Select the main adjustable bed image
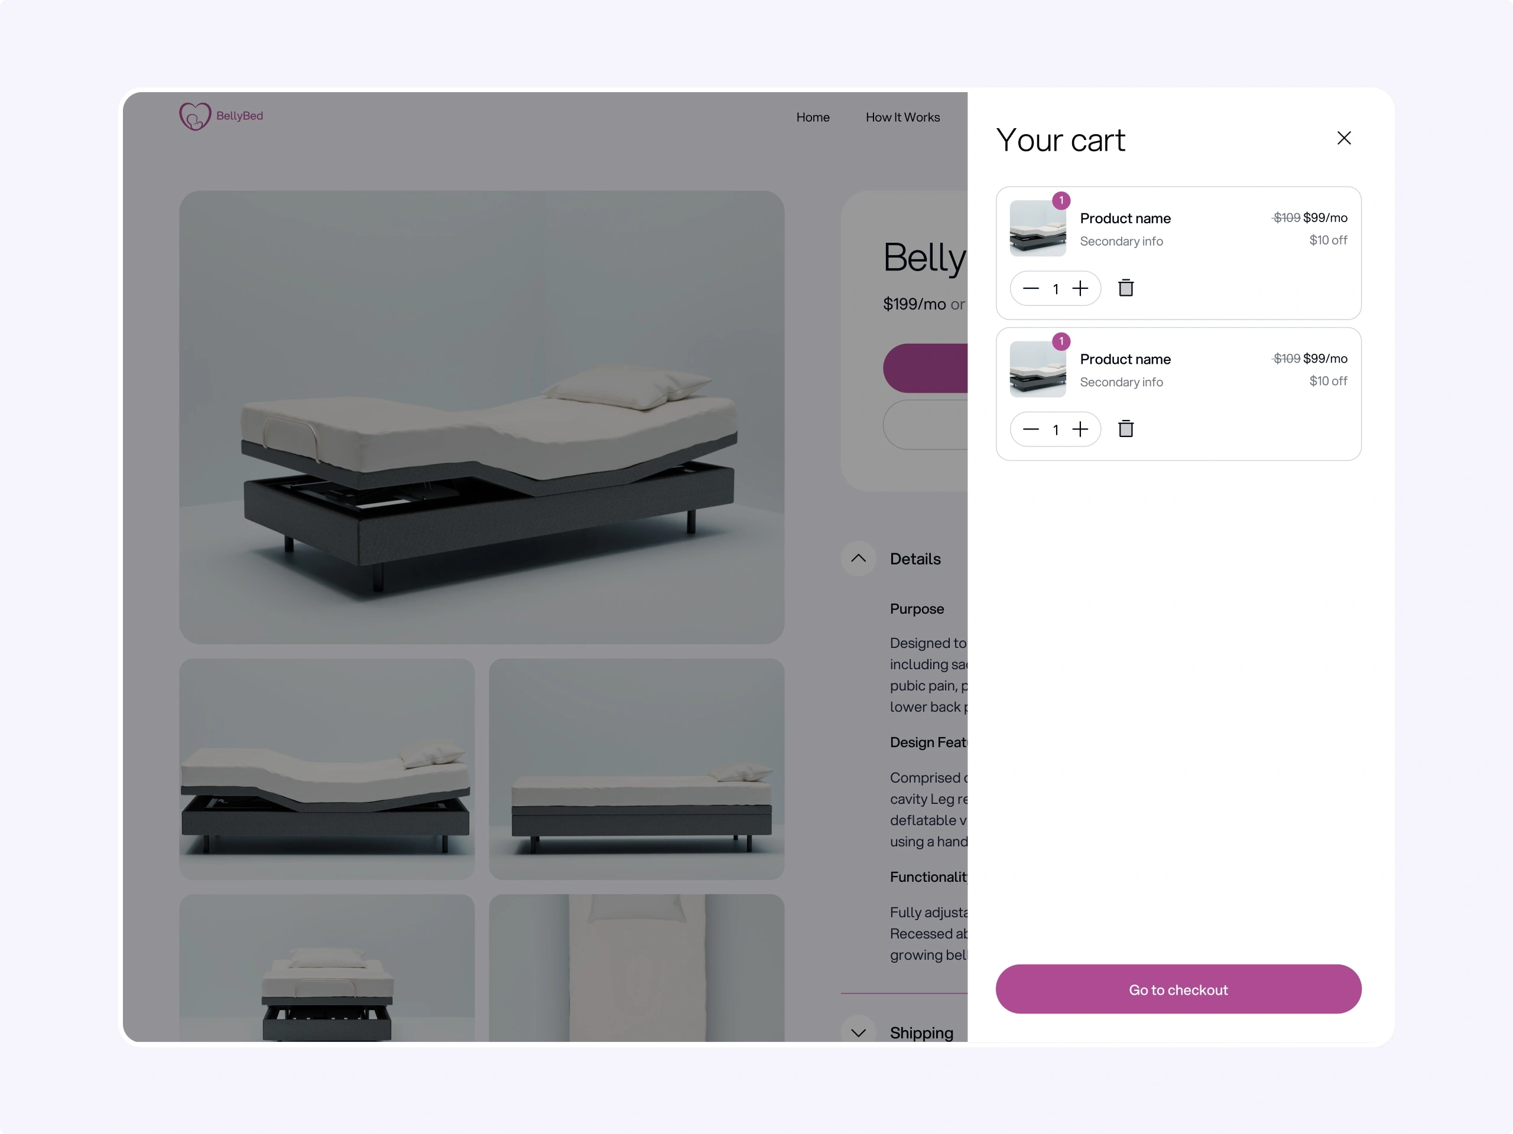1513x1134 pixels. pos(482,417)
